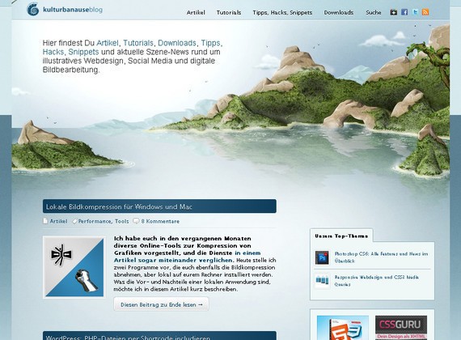Click the Photoshop CS6 thumbnail icon
461x340 pixels.
pos(322,257)
